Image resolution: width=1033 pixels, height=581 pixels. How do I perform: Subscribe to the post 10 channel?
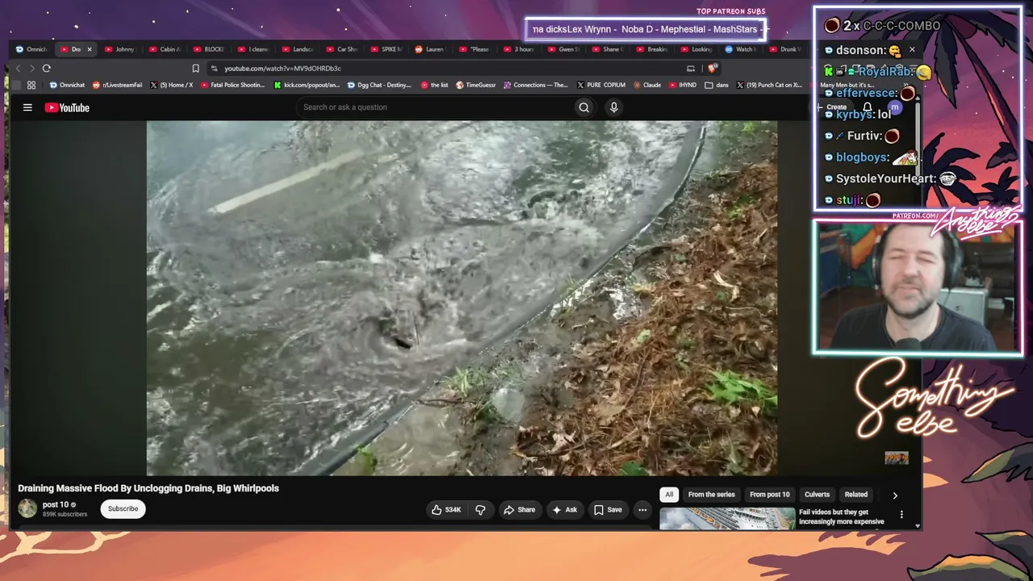[x=123, y=509]
